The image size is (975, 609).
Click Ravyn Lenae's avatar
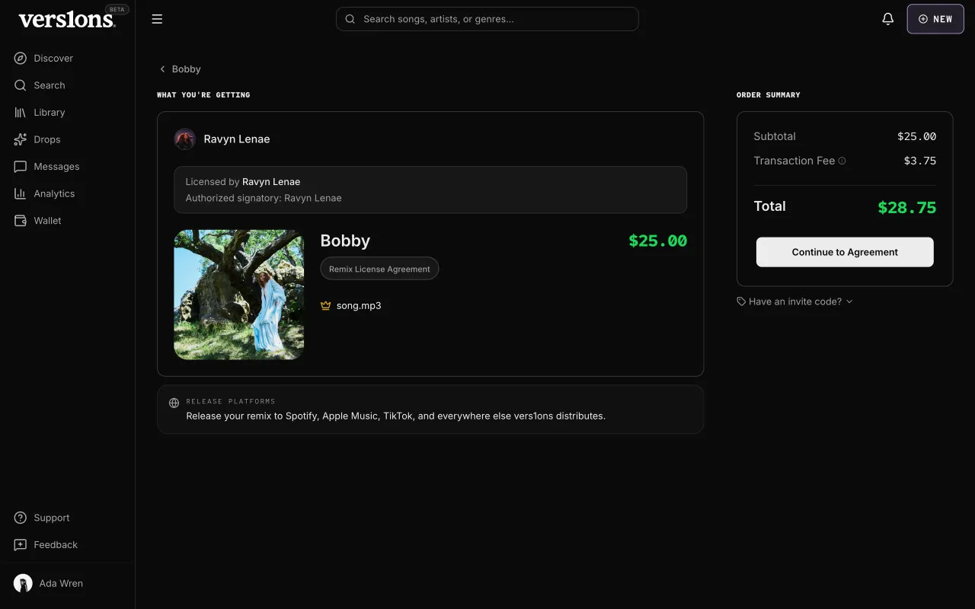(x=185, y=139)
